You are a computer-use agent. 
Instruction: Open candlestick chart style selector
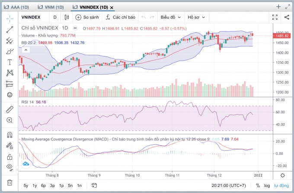tap(67, 17)
